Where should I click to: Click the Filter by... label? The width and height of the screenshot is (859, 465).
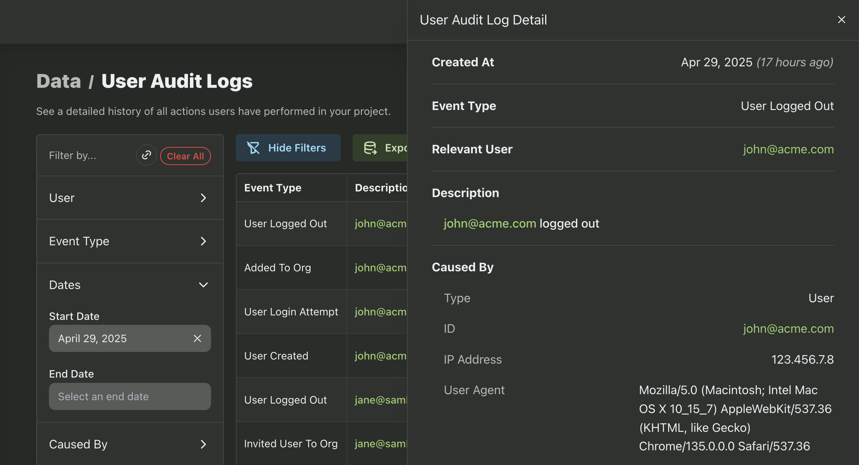click(x=72, y=155)
